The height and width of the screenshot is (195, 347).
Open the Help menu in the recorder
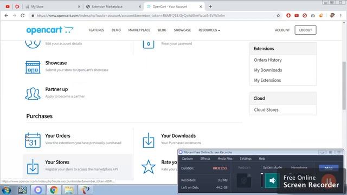click(262, 159)
